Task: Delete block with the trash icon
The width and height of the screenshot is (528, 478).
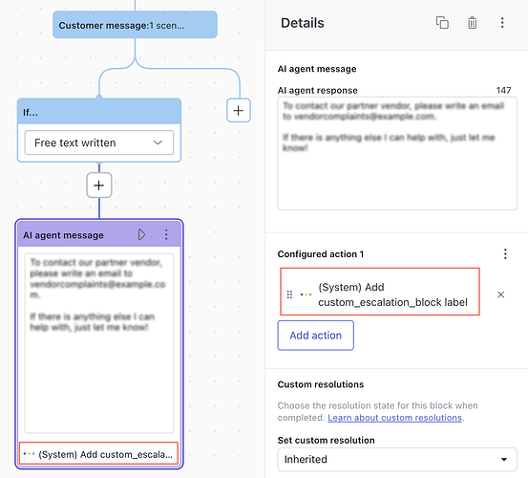Action: click(x=472, y=23)
